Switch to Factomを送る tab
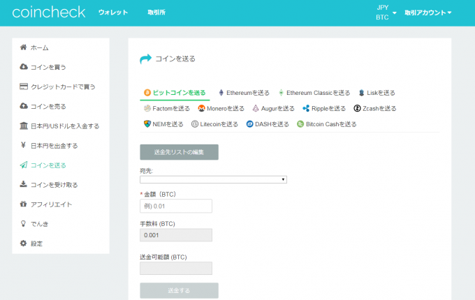This screenshot has width=475, height=300. click(x=167, y=108)
